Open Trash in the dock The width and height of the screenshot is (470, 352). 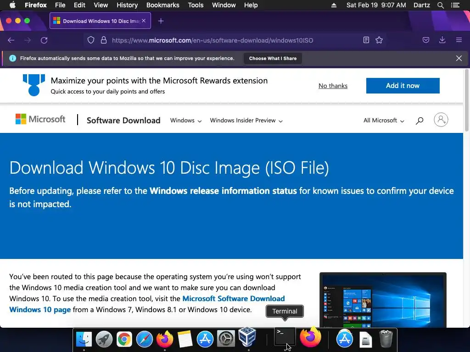tap(386, 339)
